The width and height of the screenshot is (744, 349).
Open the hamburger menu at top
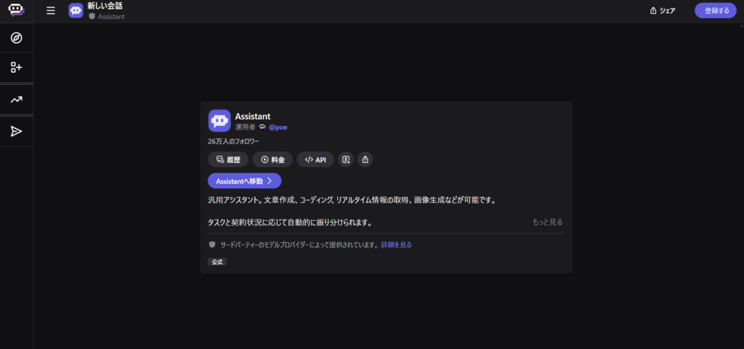point(50,11)
